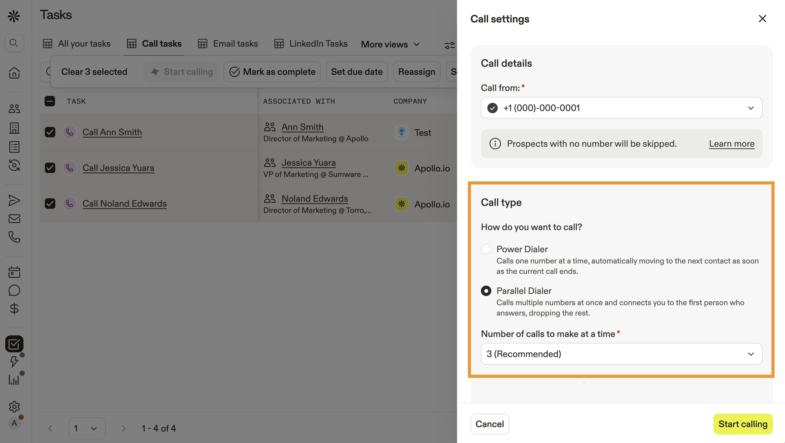Select the Power Dialer radio option
Screen dimensions: 785x443
point(486,249)
